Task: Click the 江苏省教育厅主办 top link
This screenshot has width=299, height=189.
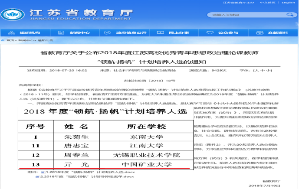Action: tap(239, 3)
